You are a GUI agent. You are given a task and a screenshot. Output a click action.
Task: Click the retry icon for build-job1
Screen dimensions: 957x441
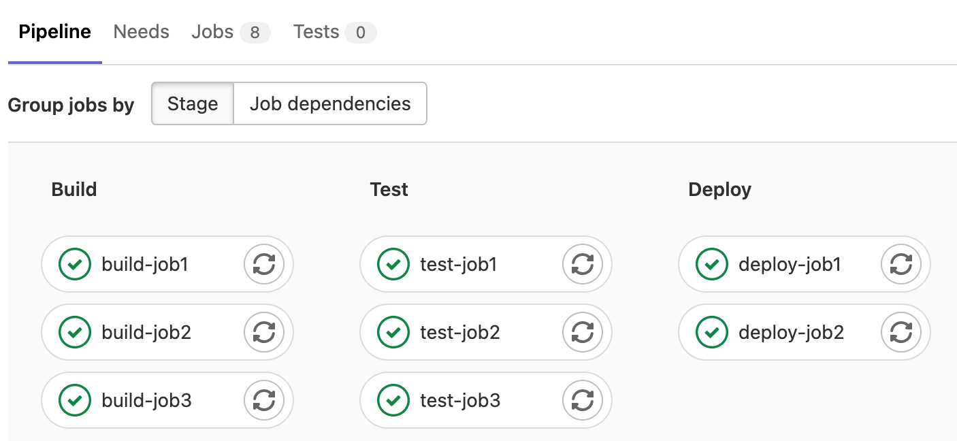pyautogui.click(x=265, y=264)
